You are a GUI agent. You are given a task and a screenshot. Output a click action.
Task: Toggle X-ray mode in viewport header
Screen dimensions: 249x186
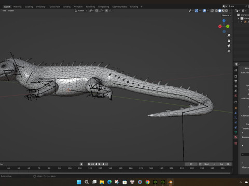tap(212, 11)
